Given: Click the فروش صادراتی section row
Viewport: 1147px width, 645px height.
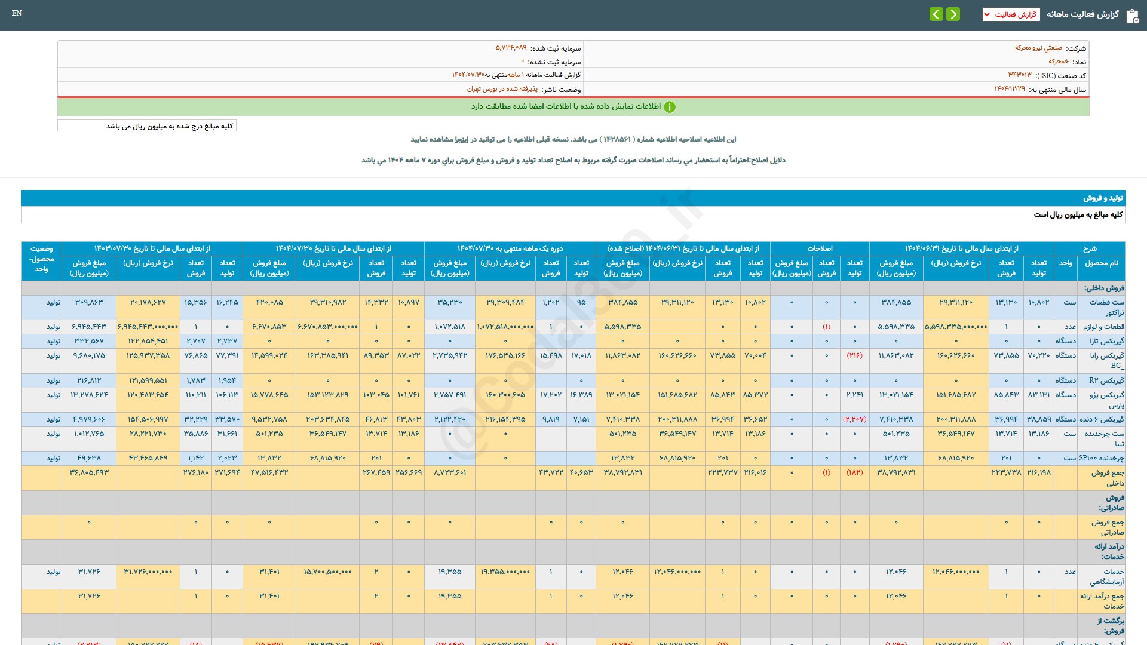Looking at the screenshot, I should (1111, 502).
